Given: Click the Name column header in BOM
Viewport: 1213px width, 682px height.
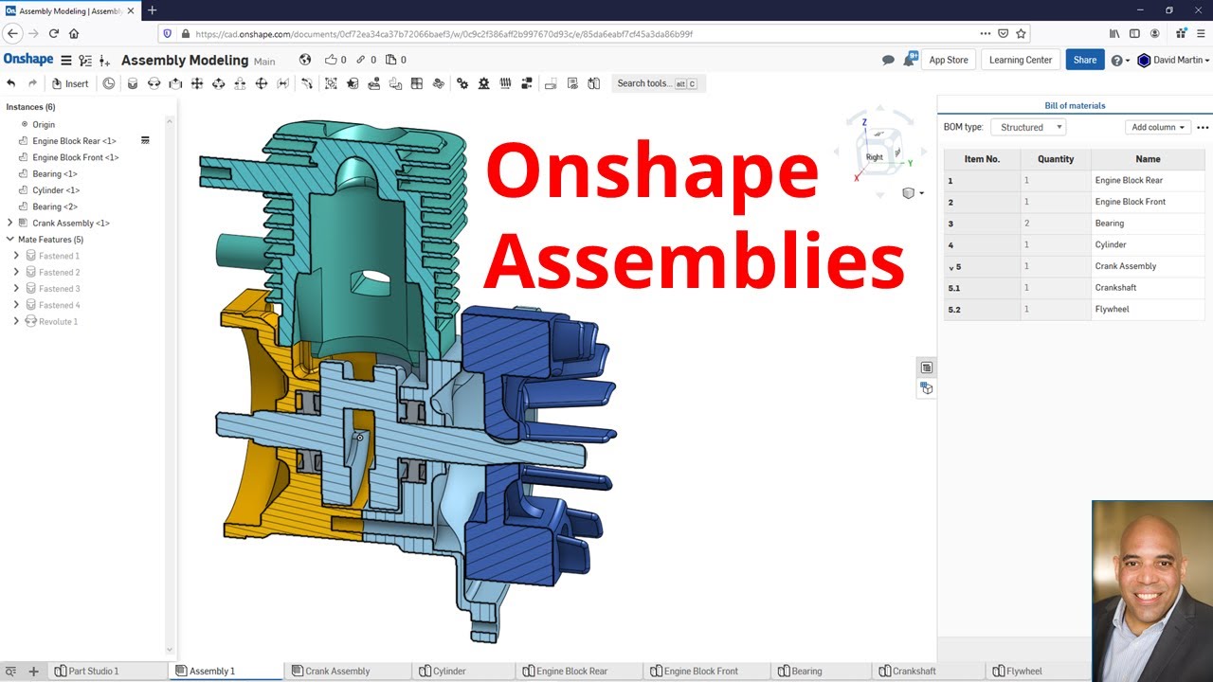Looking at the screenshot, I should (1148, 159).
